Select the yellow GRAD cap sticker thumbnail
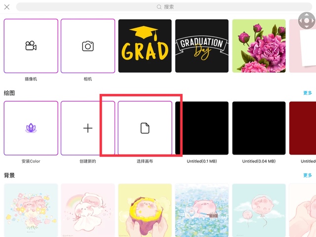Image resolution: width=316 pixels, height=237 pixels. pos(145,46)
